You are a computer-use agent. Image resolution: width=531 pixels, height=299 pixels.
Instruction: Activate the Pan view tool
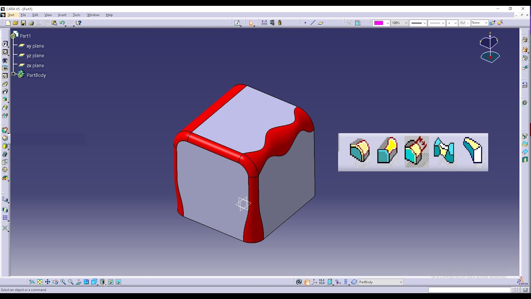48,282
